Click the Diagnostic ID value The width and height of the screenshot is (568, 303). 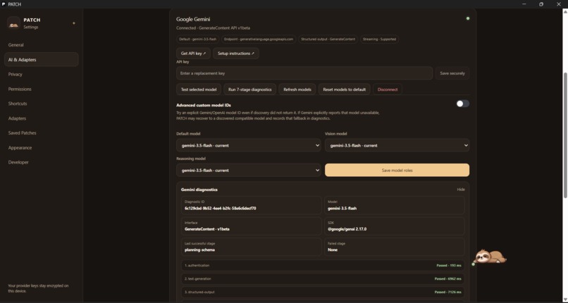point(221,209)
